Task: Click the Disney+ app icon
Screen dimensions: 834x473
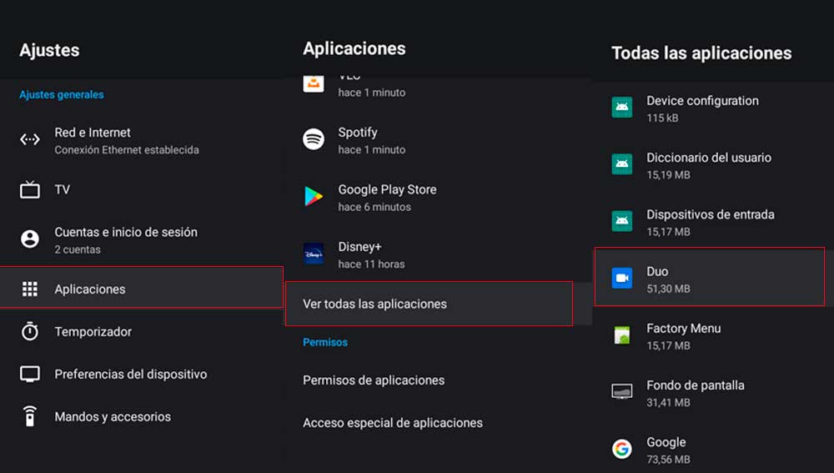Action: click(314, 254)
